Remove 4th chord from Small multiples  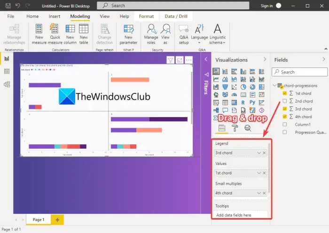264,193
